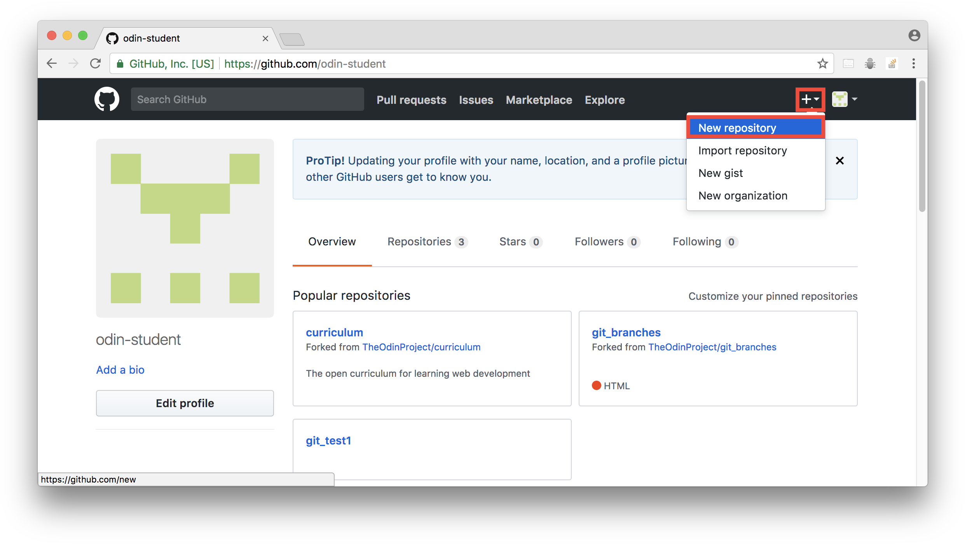Click the browser address bar URL
This screenshot has height=544, width=965.
305,63
